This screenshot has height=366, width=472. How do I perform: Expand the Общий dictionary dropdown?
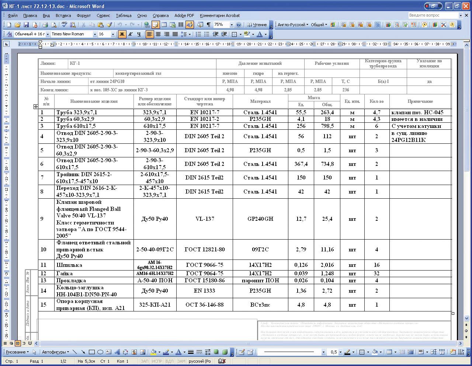click(319, 25)
